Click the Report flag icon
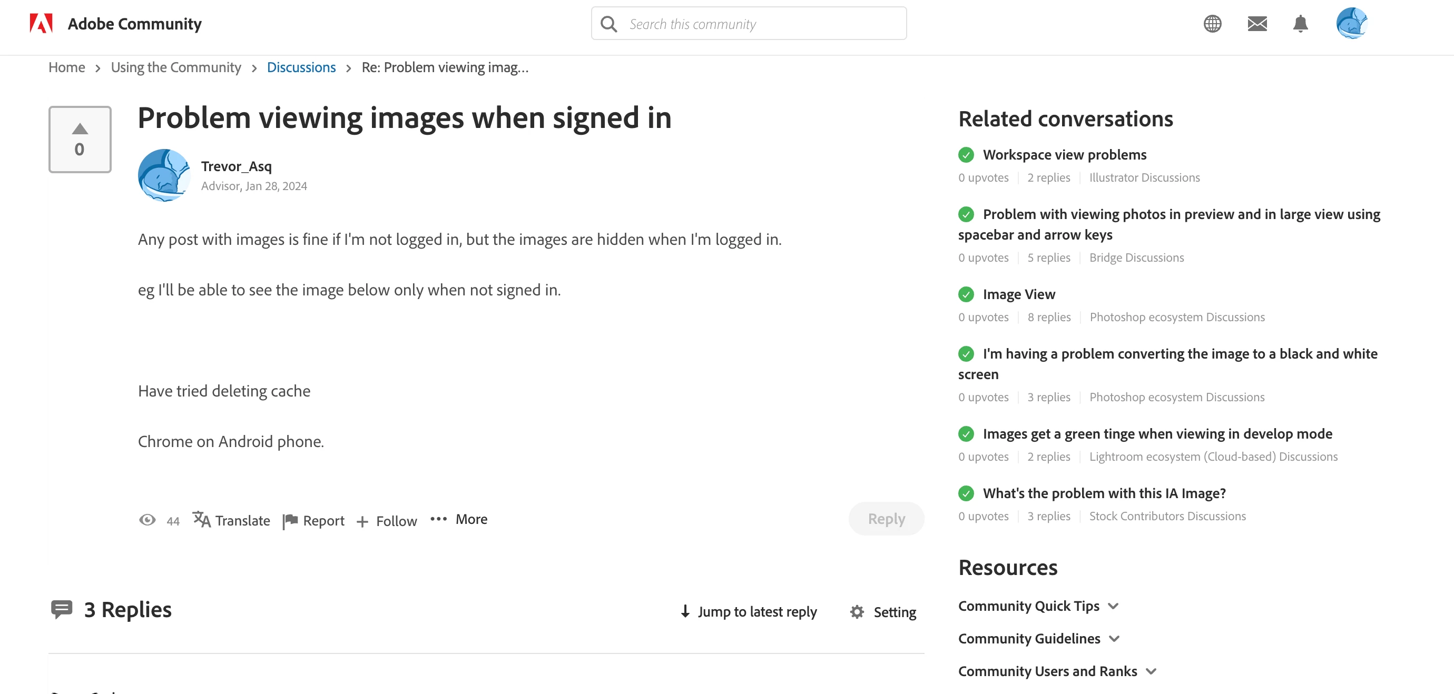1454x694 pixels. coord(291,521)
